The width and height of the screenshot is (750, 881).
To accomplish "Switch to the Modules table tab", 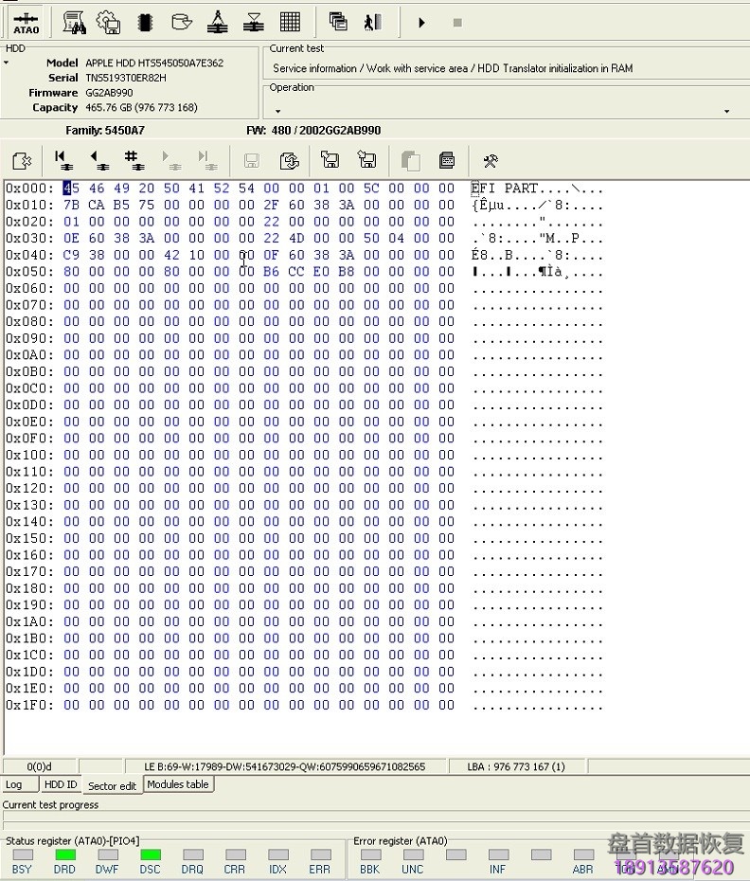I will (178, 784).
